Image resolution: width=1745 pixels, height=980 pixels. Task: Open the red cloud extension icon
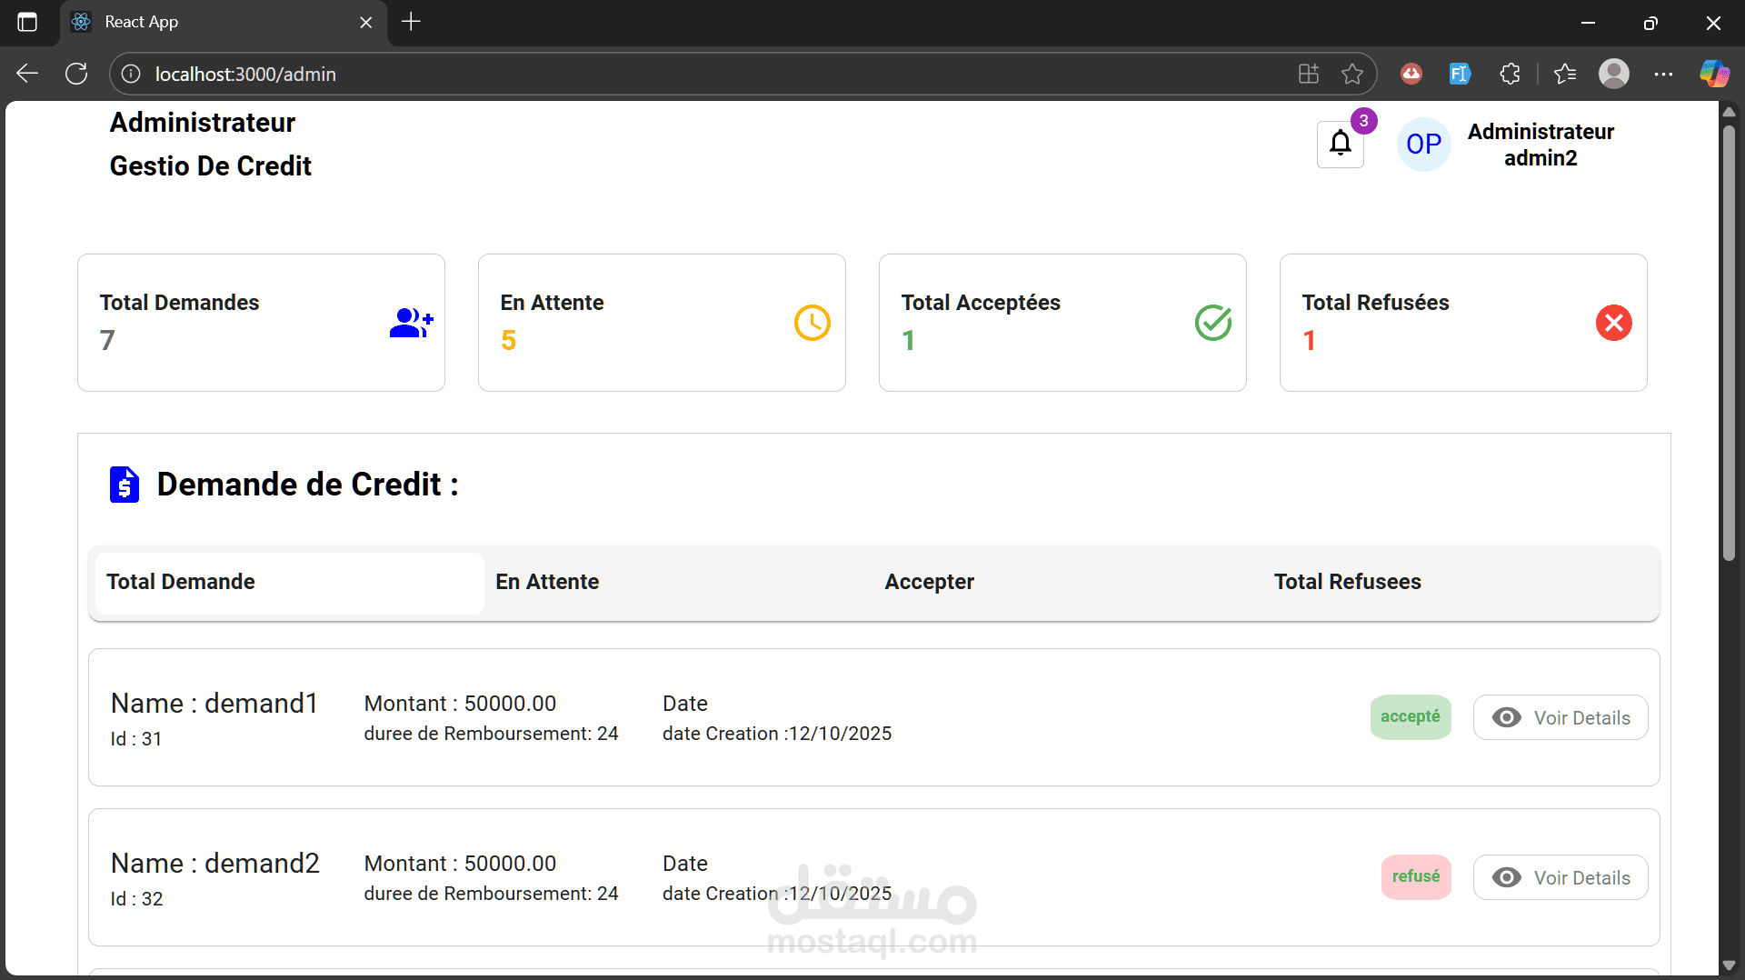[x=1411, y=74]
